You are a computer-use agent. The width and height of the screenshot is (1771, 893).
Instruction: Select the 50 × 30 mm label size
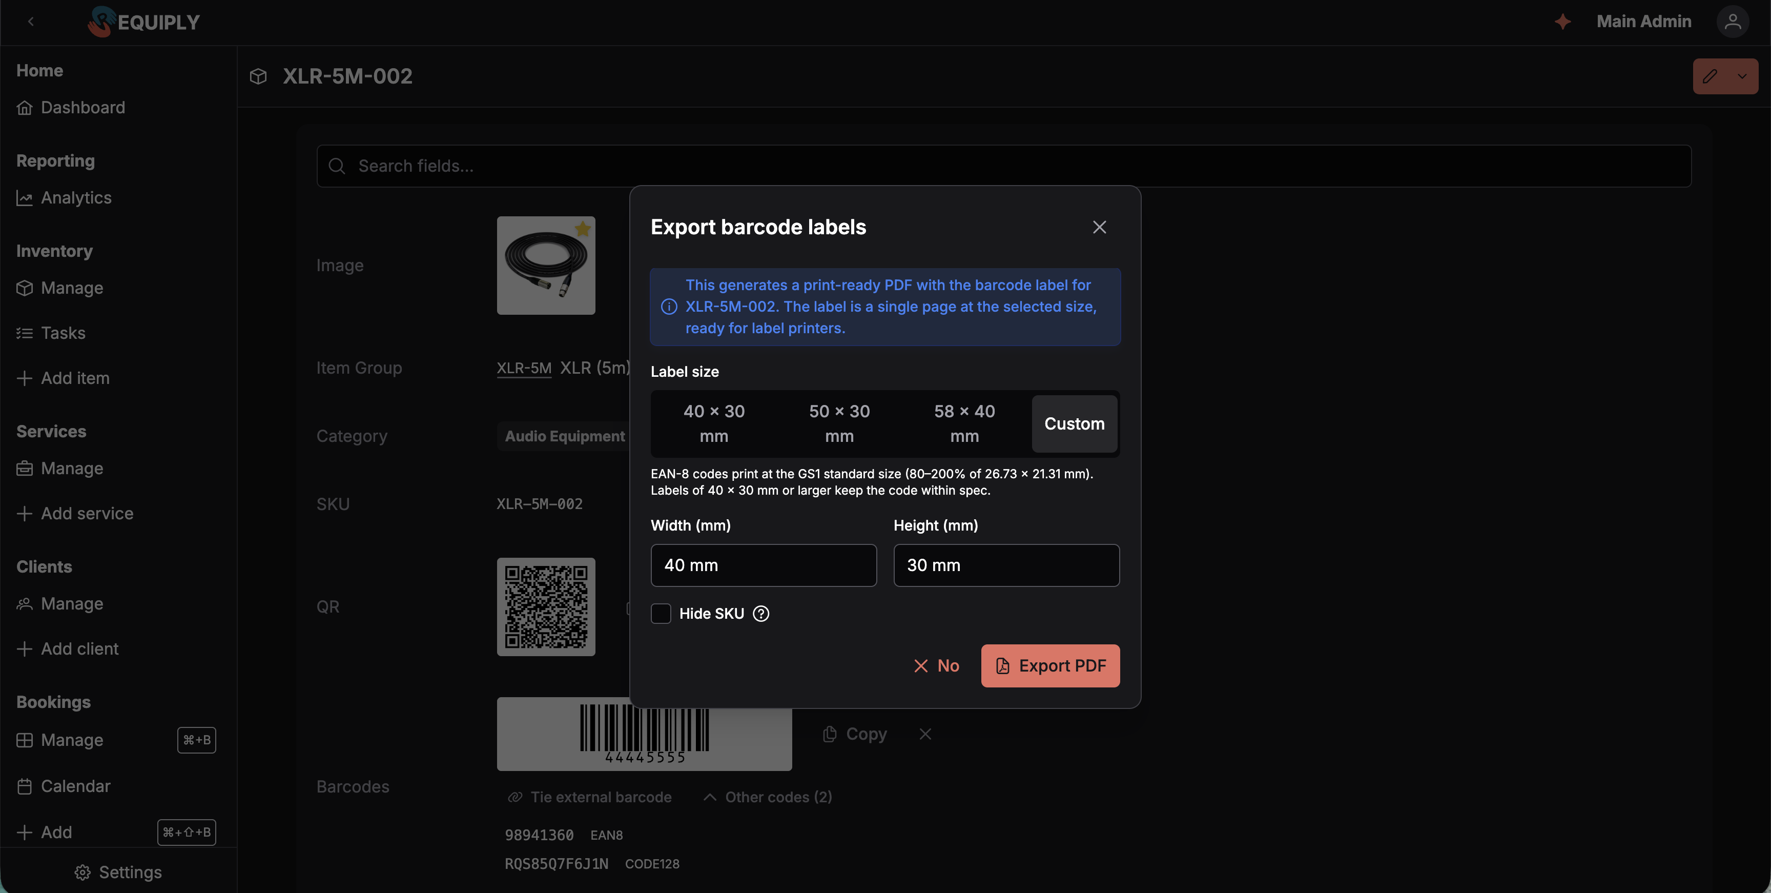(839, 424)
